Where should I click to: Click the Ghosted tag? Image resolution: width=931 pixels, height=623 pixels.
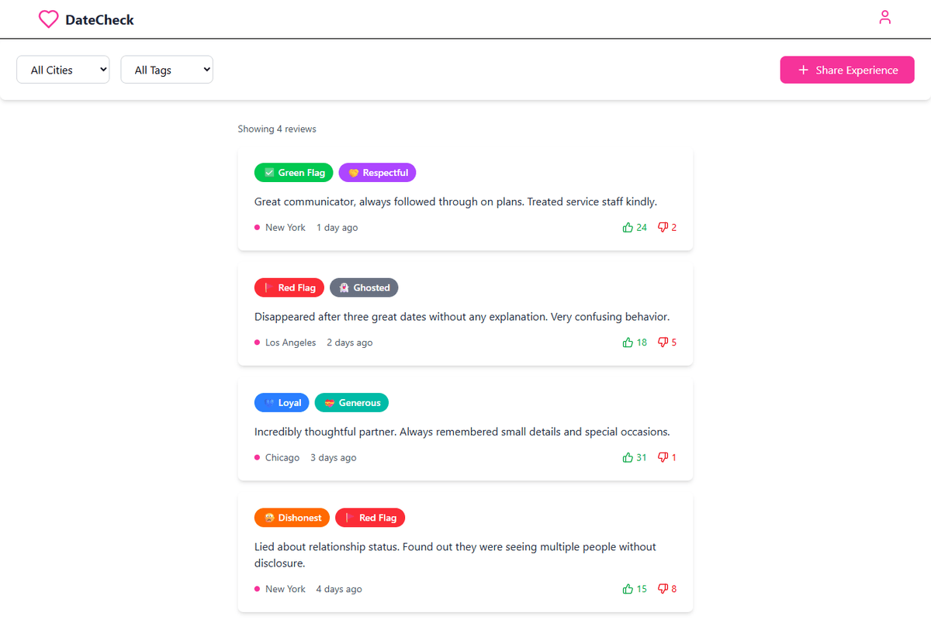click(x=364, y=287)
